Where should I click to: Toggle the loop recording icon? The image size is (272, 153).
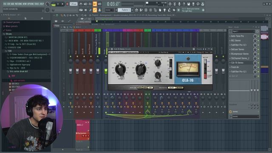coord(99,4)
